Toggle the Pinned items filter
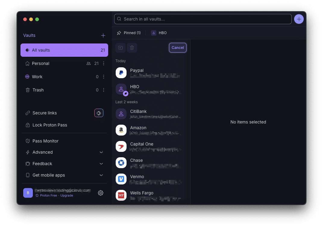 coord(129,33)
